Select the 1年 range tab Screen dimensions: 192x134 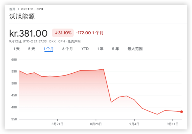point(100,49)
